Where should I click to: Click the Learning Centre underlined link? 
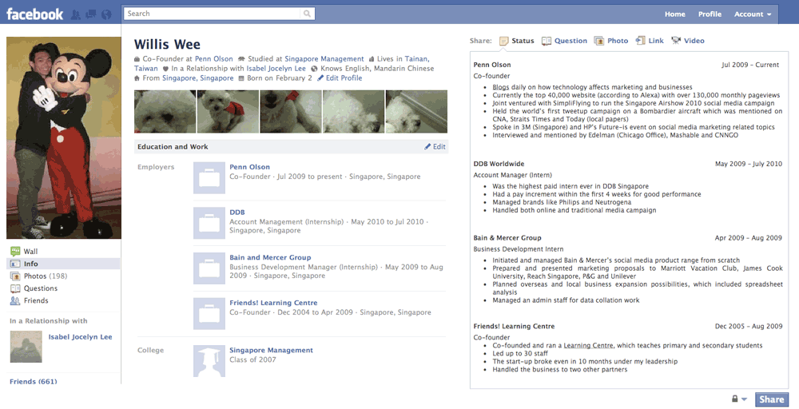click(588, 345)
